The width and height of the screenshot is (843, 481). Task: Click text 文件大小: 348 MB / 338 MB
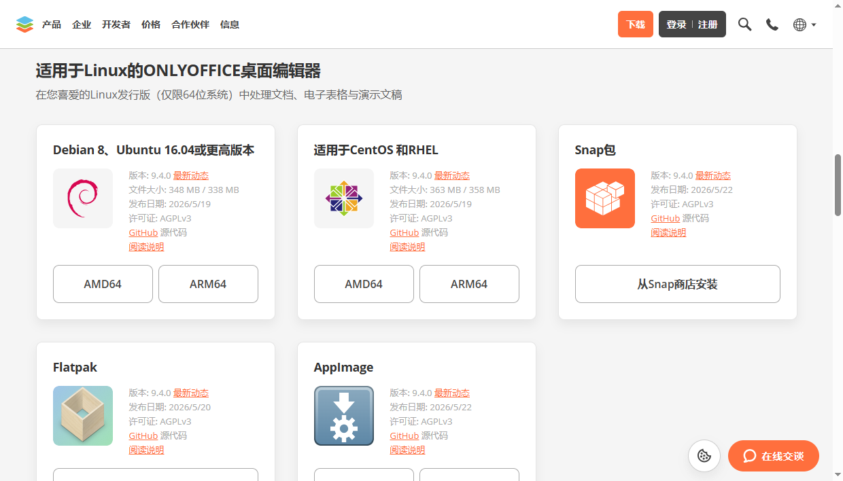(x=184, y=190)
